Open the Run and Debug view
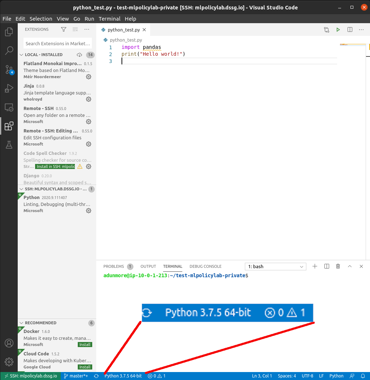 pos(9,88)
